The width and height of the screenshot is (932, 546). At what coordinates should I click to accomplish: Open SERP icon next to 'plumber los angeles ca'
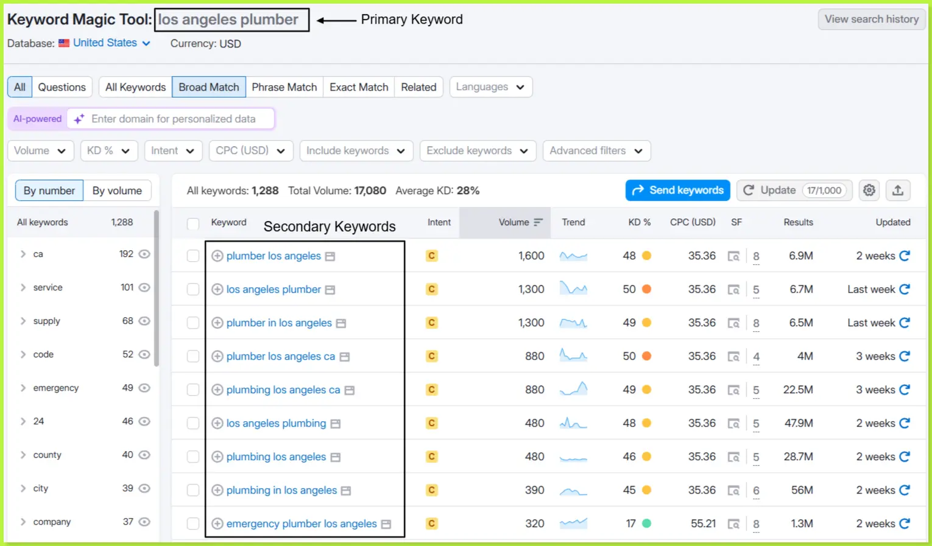(345, 357)
